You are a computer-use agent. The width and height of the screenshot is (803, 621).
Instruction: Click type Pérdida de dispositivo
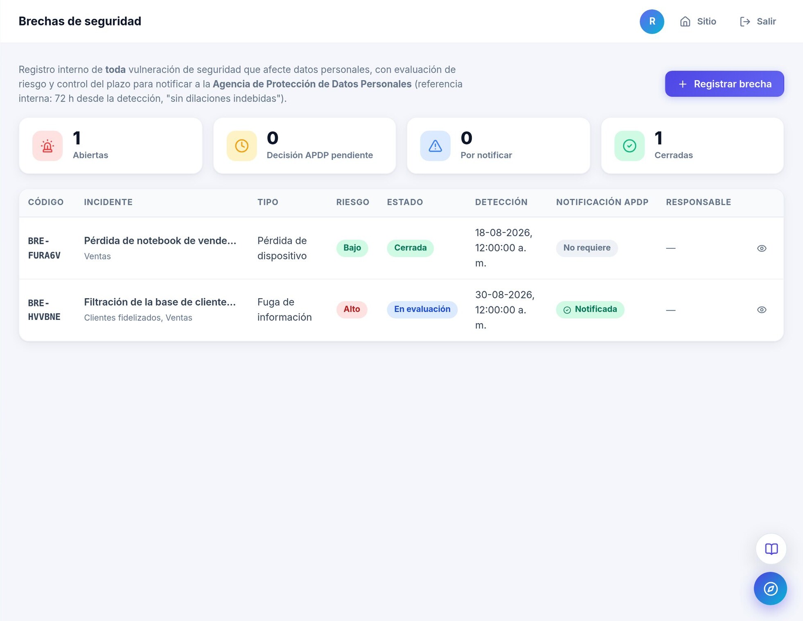coord(282,248)
